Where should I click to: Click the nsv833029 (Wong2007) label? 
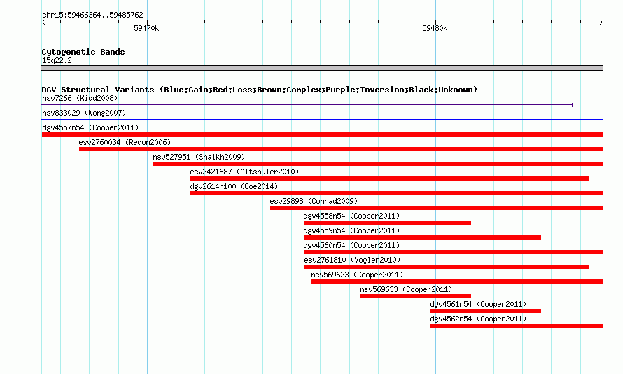[84, 113]
